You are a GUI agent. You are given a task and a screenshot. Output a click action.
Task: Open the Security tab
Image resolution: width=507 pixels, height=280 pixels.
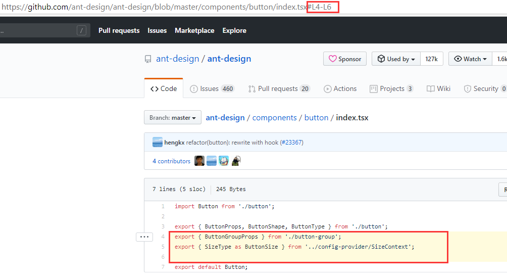point(485,88)
